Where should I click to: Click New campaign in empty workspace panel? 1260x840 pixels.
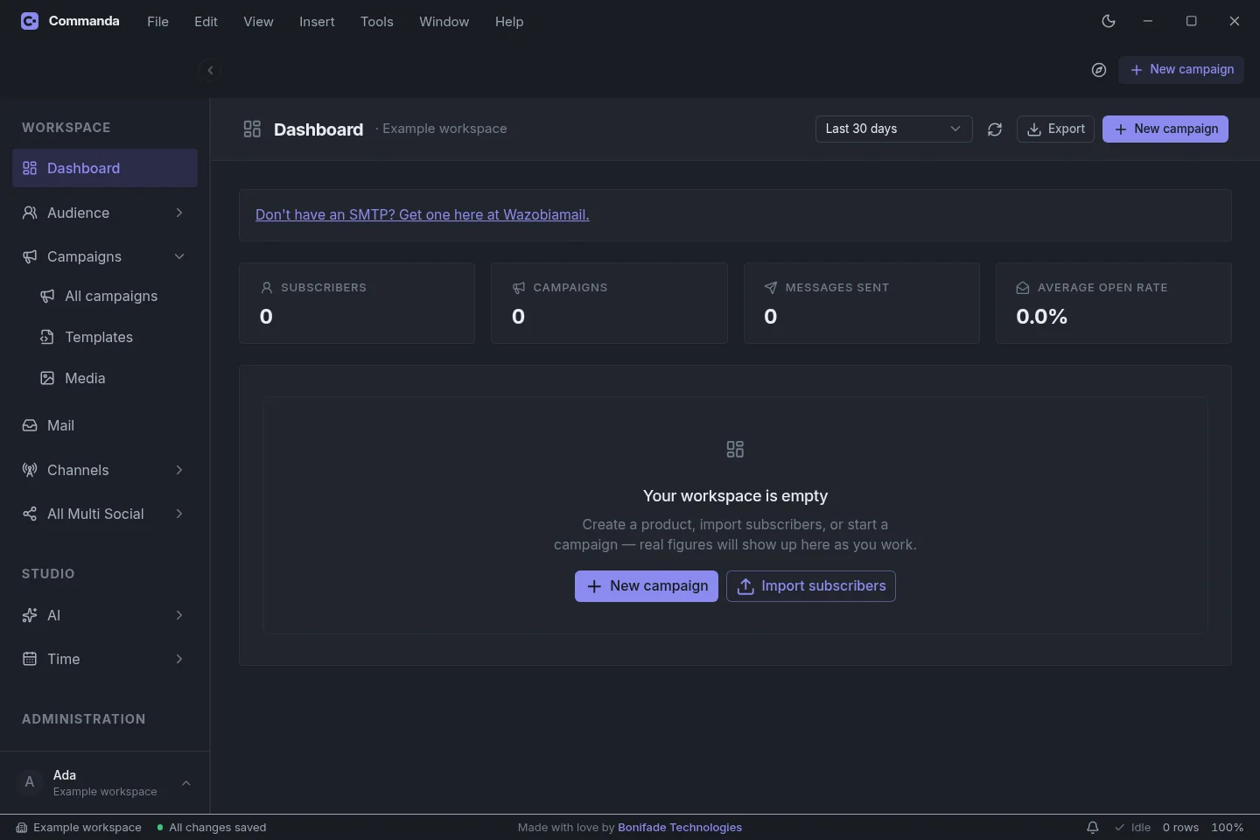[x=647, y=586]
